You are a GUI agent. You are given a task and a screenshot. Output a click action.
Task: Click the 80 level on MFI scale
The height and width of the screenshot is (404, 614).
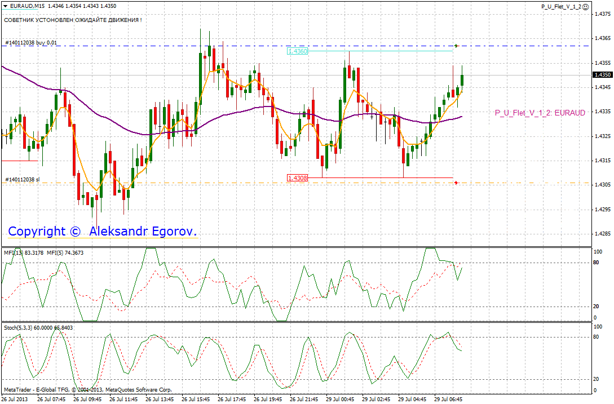pos(596,263)
